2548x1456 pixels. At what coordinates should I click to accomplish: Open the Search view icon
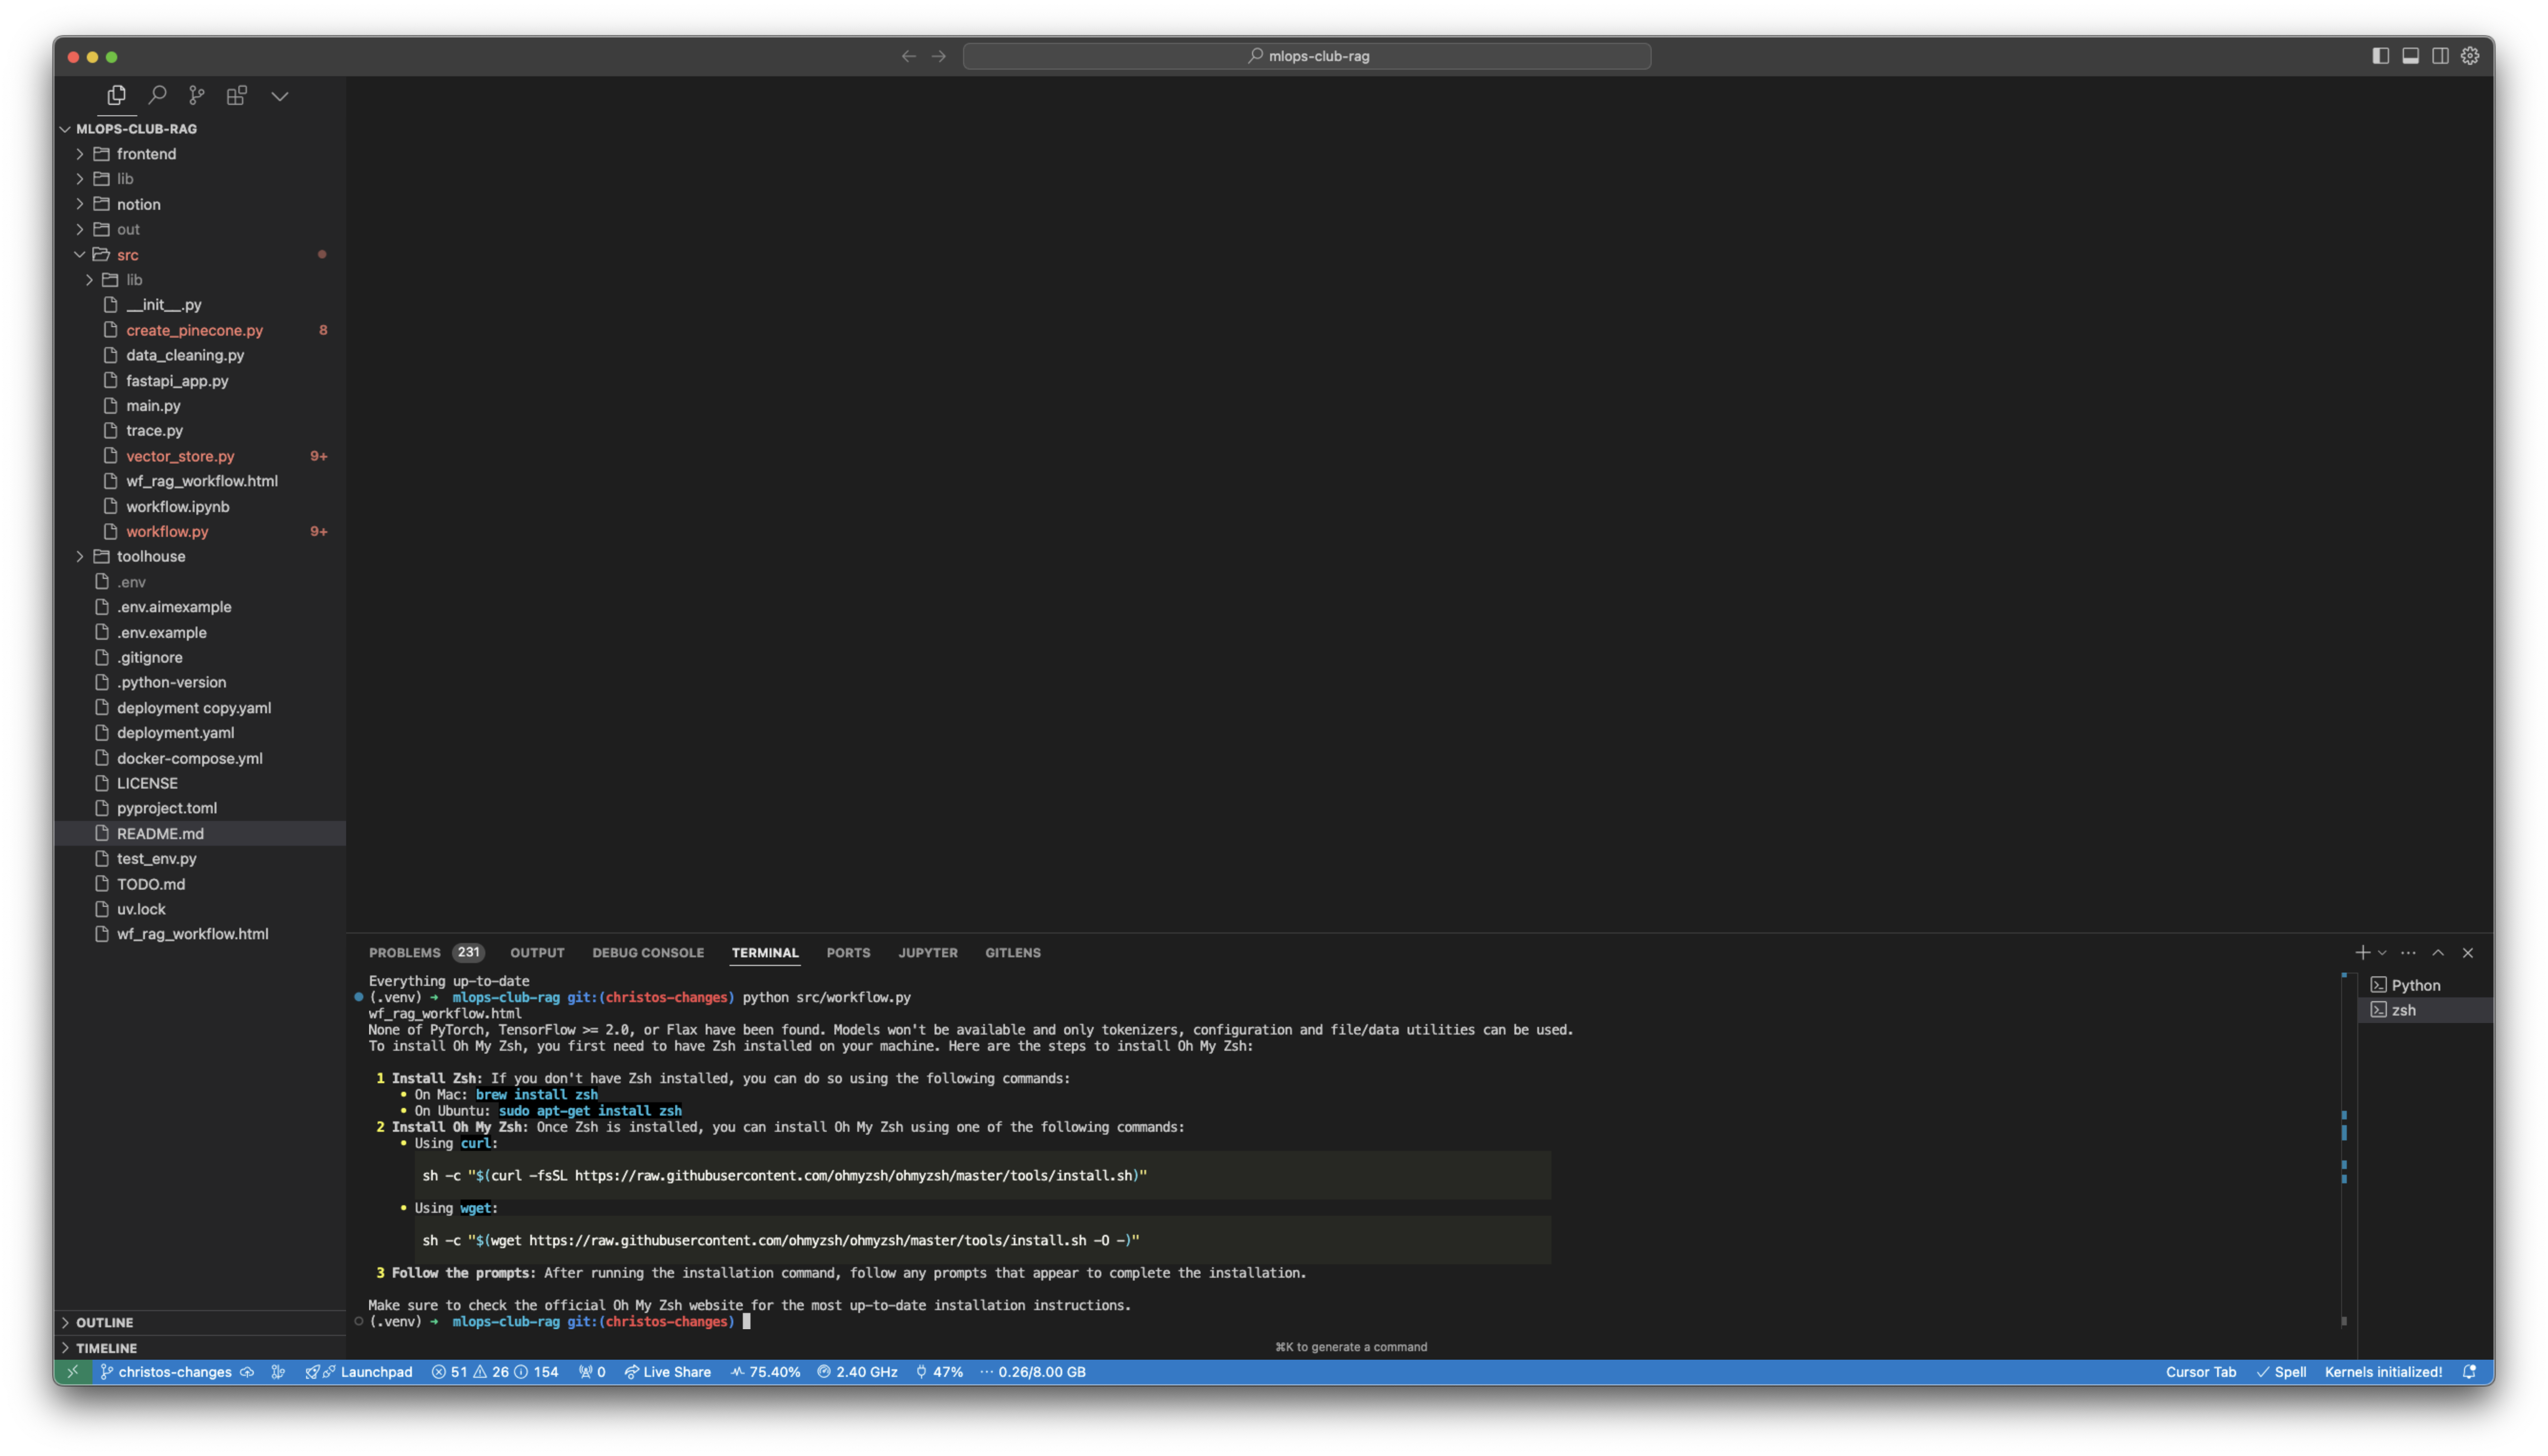(157, 95)
